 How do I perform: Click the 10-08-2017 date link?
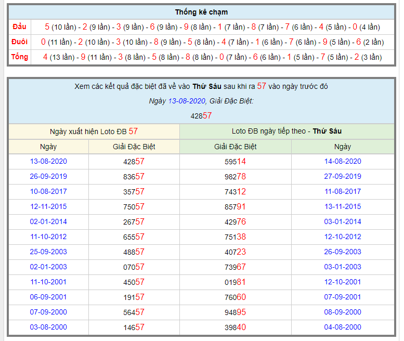(x=48, y=191)
